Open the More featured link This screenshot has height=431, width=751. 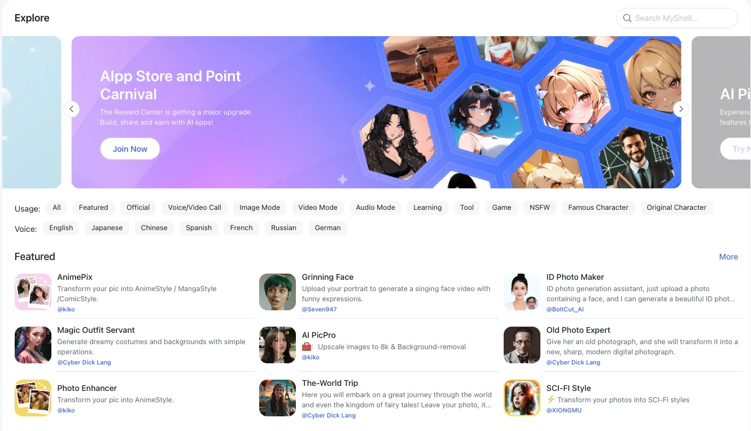tap(728, 257)
